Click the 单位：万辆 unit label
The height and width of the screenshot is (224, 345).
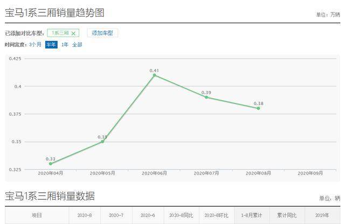pos(328,15)
